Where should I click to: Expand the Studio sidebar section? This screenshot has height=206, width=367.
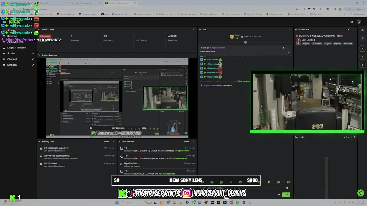click(33, 54)
